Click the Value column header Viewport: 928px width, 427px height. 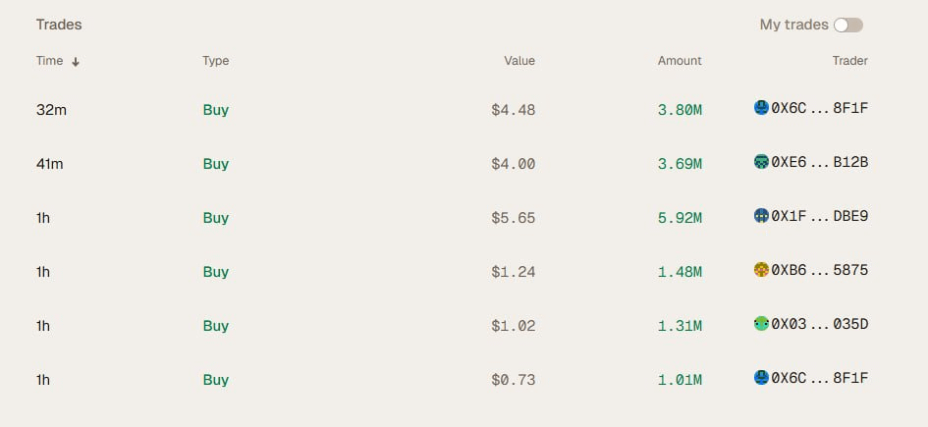point(519,61)
